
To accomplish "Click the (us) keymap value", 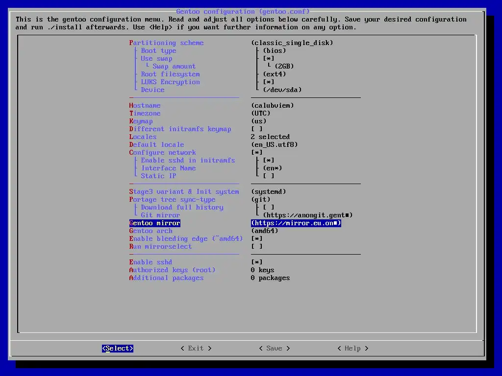I will tap(259, 121).
